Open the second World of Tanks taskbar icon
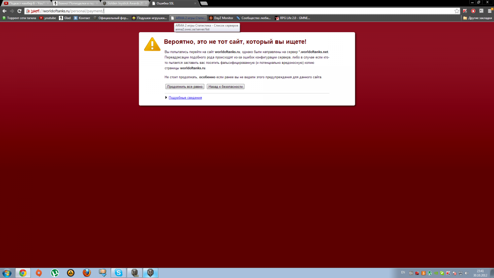The image size is (494, 278). pos(150,273)
